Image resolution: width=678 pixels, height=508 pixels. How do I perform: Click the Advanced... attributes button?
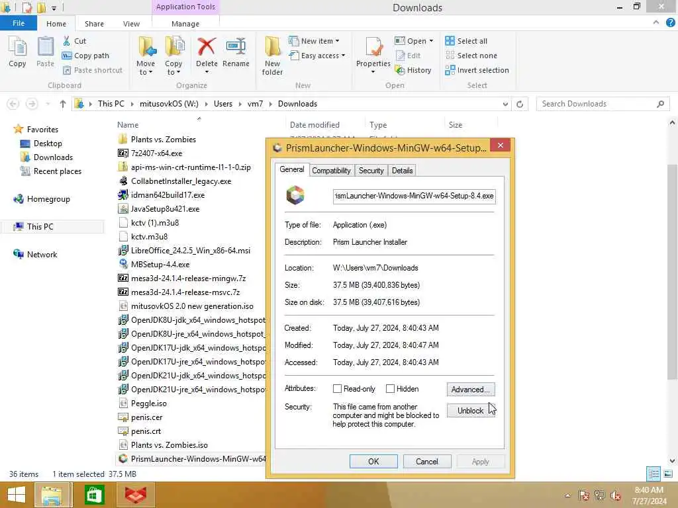coord(471,389)
